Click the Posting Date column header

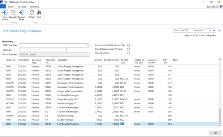click(x=24, y=60)
